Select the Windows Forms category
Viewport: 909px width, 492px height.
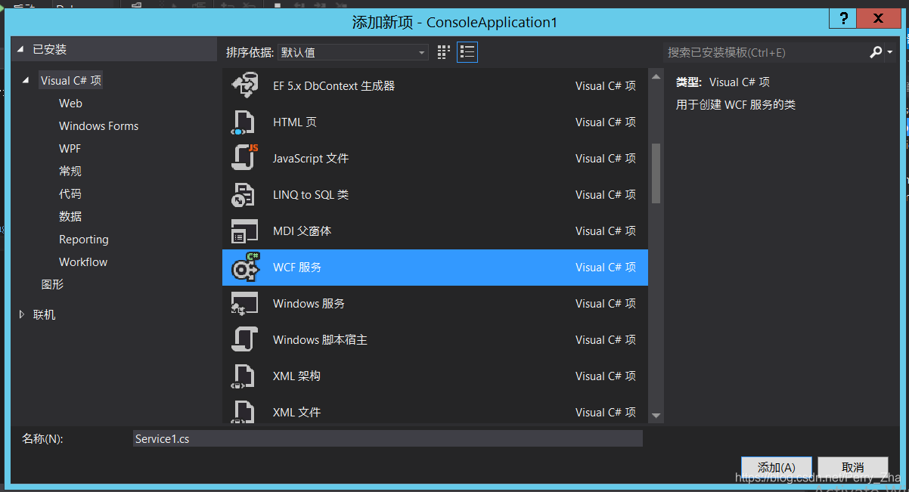point(99,126)
